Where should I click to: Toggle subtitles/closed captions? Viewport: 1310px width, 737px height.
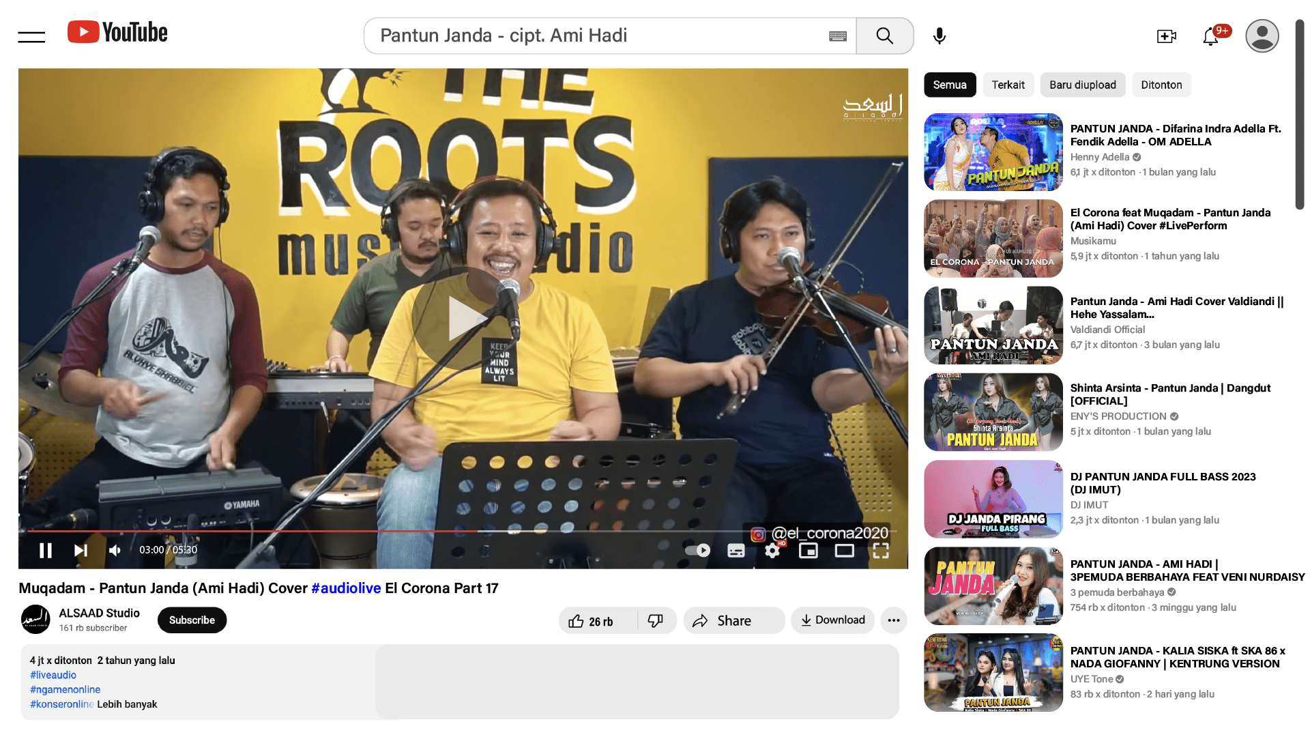click(x=736, y=550)
